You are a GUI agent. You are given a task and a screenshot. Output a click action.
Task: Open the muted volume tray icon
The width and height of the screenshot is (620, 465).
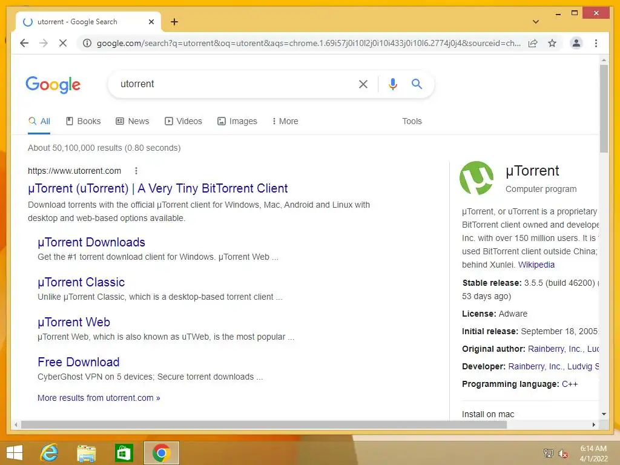click(562, 453)
